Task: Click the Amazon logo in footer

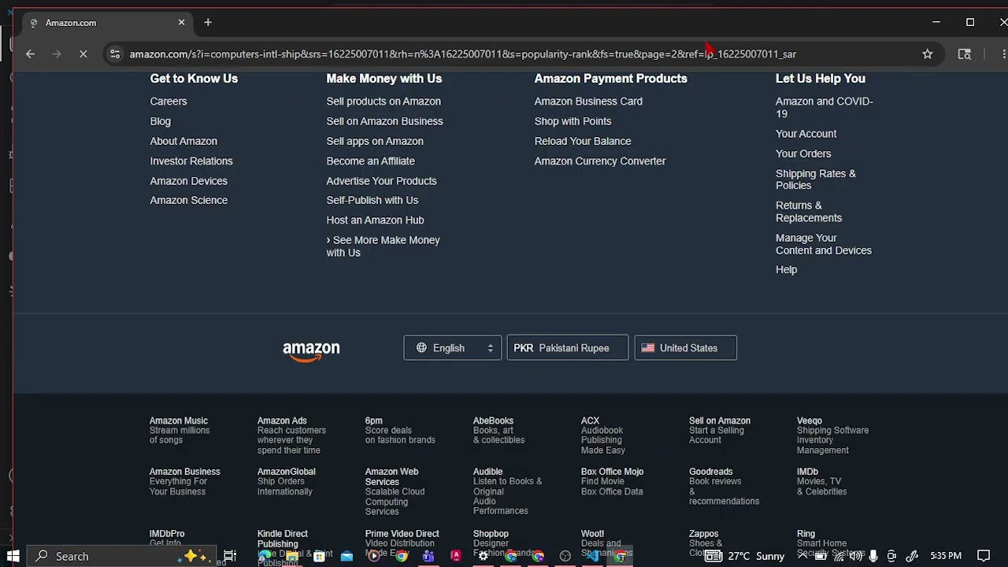Action: tap(311, 350)
